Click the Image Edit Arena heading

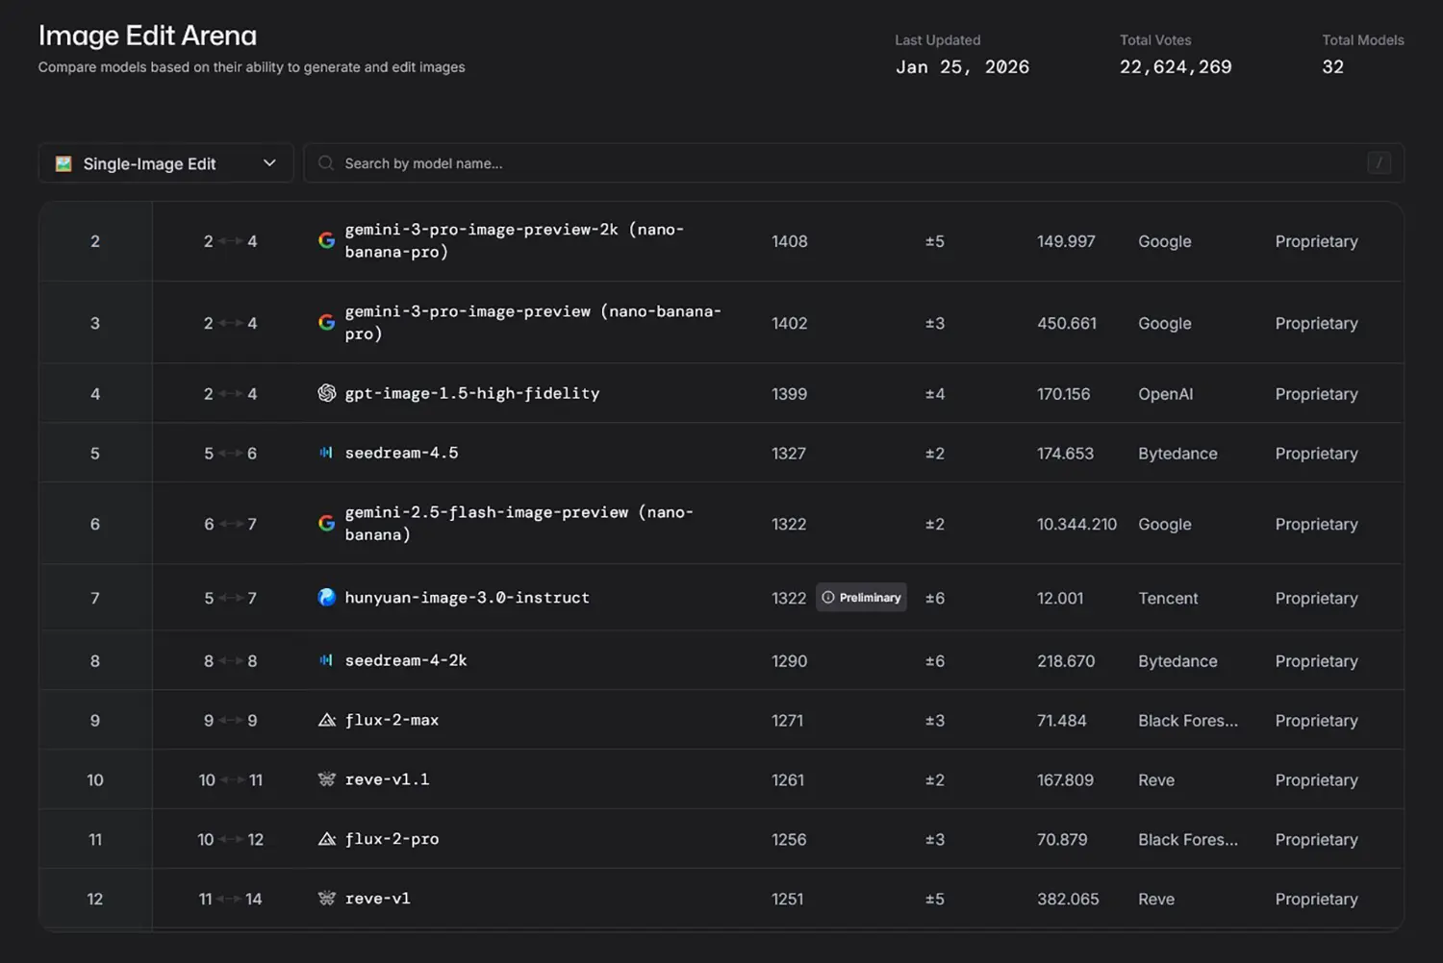tap(147, 36)
